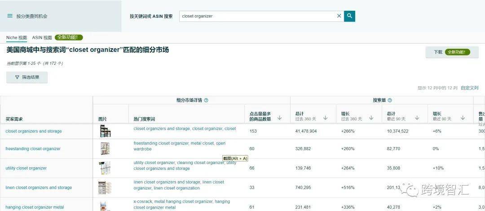Open the hamburger menu for category browsing
Viewport: 485px width, 211px height.
tap(10, 16)
